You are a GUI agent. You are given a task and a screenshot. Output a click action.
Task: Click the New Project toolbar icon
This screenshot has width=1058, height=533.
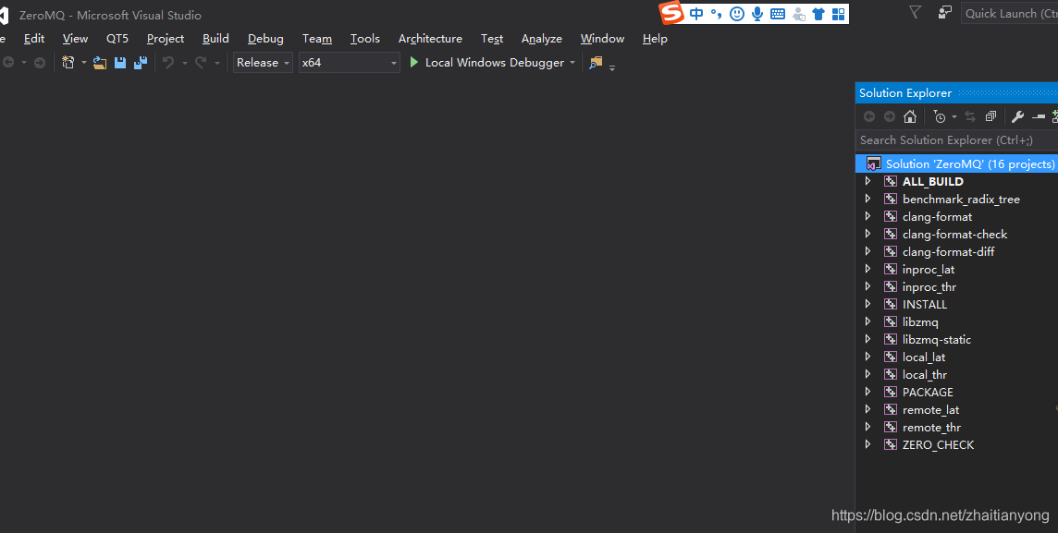68,63
